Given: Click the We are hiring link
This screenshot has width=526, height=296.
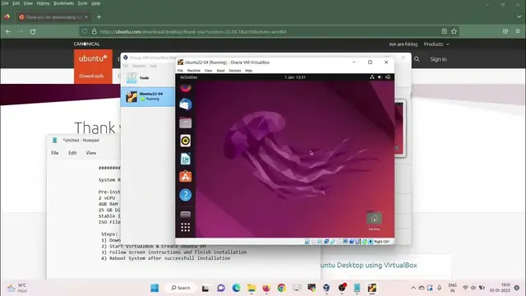Looking at the screenshot, I should click(404, 44).
